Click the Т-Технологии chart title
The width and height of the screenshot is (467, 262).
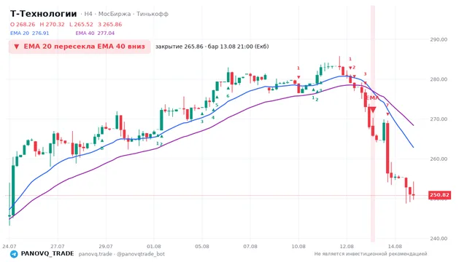click(x=44, y=14)
